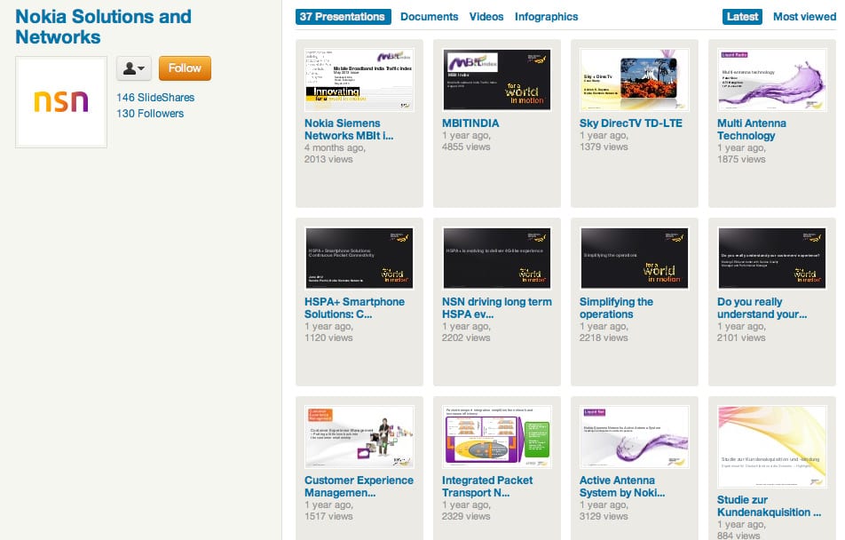This screenshot has height=540, width=845.
Task: Switch to the Documents tab
Action: 429,17
